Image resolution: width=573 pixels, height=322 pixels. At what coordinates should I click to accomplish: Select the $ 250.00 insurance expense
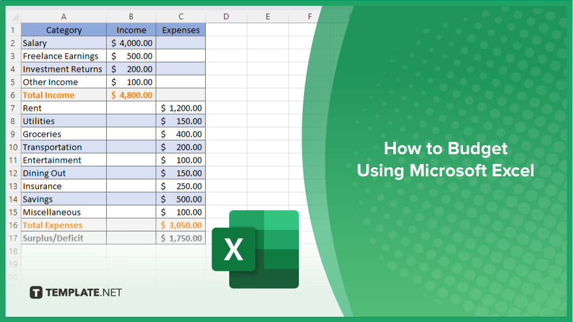pyautogui.click(x=181, y=186)
